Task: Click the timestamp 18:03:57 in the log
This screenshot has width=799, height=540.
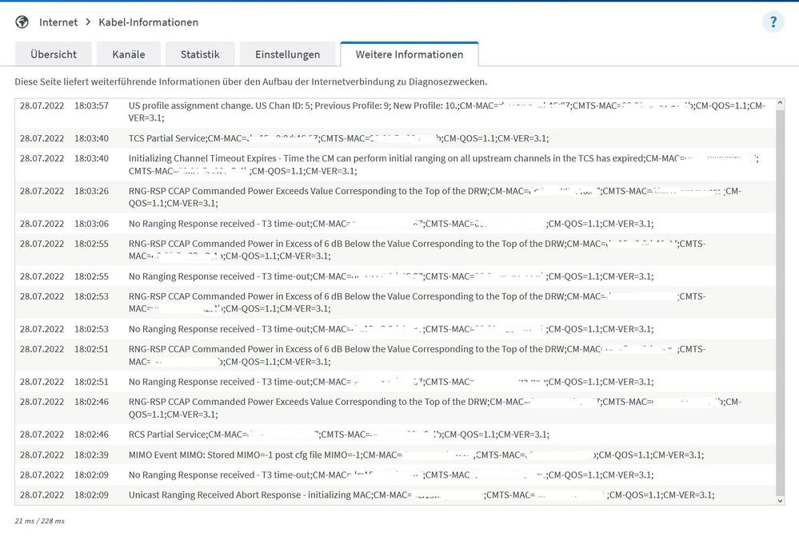Action: tap(91, 106)
